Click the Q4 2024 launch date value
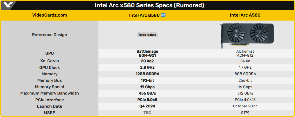The height and width of the screenshot is (117, 295). [147, 106]
